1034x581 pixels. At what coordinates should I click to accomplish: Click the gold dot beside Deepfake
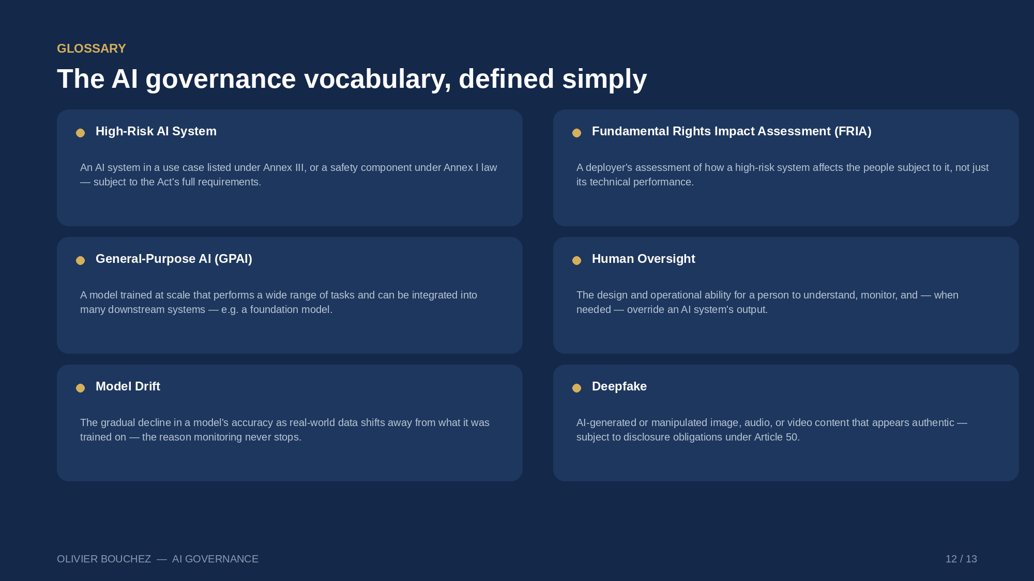[x=576, y=388]
